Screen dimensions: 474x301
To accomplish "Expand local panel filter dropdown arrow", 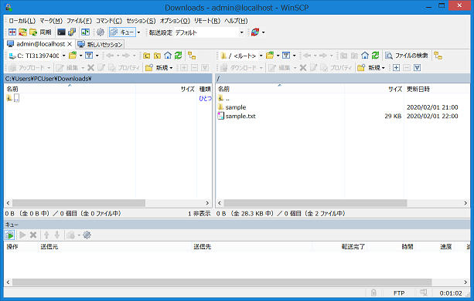I will click(97, 56).
